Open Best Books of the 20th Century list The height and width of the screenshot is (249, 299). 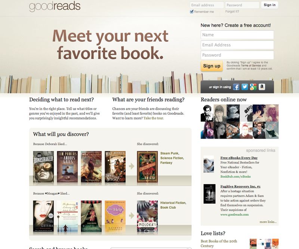219,243
